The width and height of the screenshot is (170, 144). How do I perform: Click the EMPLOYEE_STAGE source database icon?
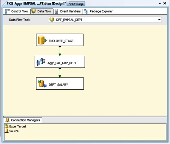[x=42, y=40]
